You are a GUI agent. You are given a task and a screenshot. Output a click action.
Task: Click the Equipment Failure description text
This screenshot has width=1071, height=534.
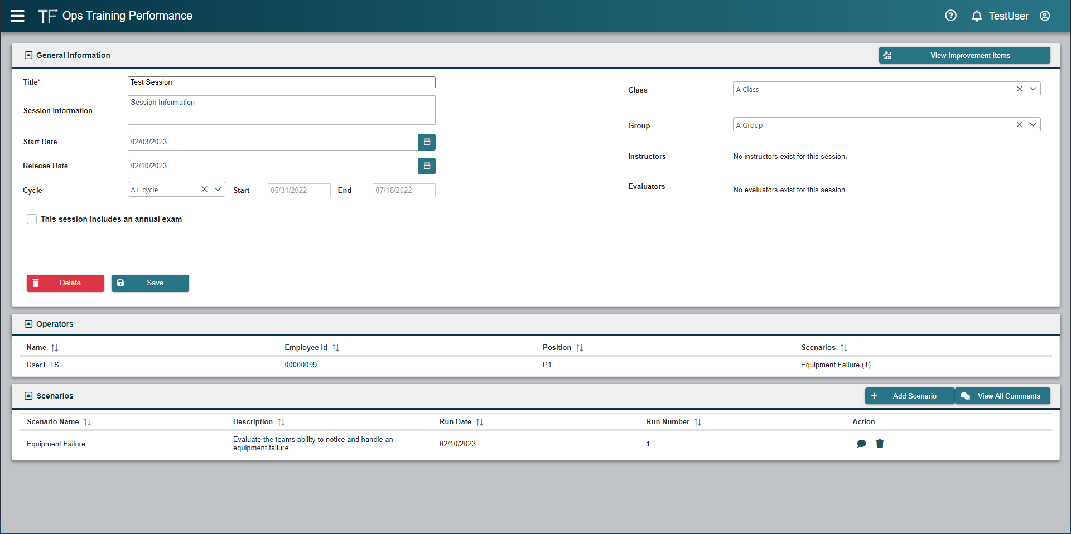click(313, 444)
